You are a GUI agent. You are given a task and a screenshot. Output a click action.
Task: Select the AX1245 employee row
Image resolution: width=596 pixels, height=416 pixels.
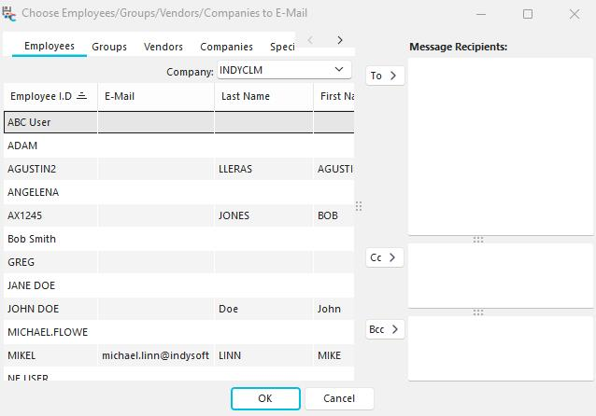click(x=178, y=215)
